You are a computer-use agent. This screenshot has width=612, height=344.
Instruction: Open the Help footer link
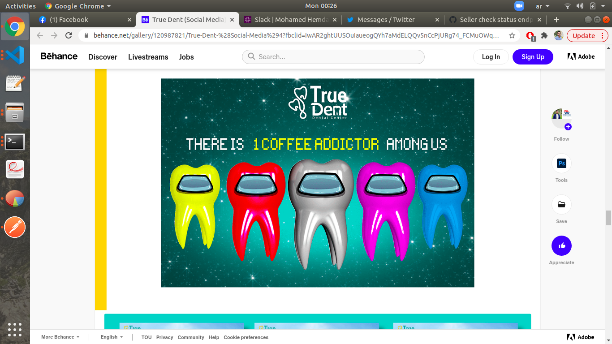(214, 337)
